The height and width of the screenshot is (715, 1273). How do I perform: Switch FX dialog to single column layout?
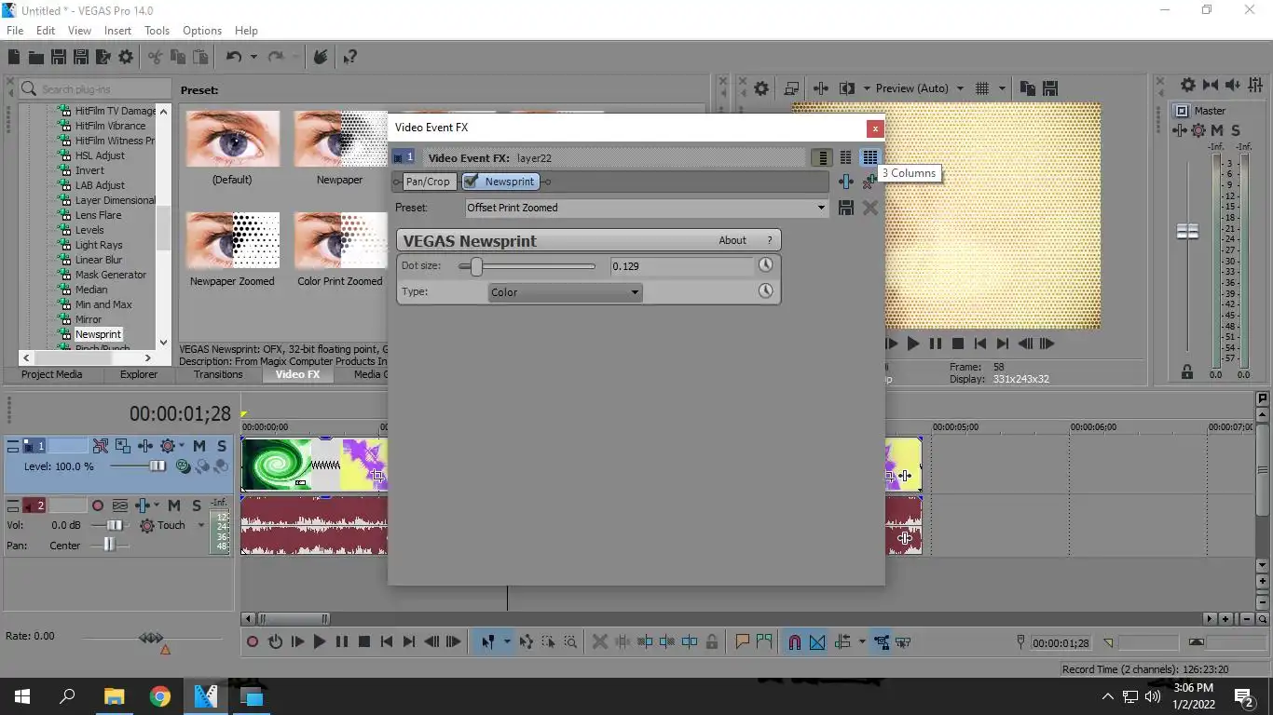point(821,157)
